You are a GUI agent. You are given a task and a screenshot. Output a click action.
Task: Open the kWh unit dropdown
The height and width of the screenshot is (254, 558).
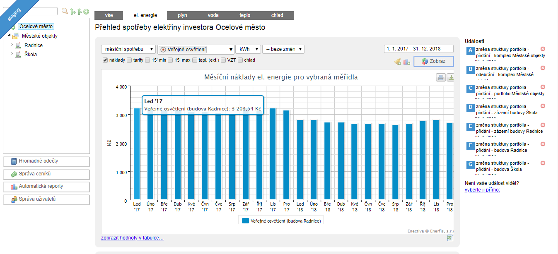[x=248, y=49]
